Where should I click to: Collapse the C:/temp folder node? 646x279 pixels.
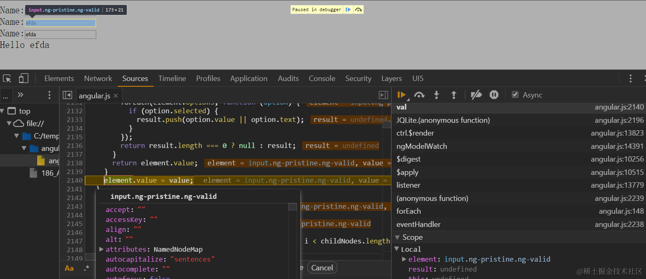coord(17,136)
